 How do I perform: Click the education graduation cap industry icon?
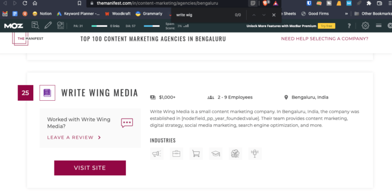tap(216, 154)
